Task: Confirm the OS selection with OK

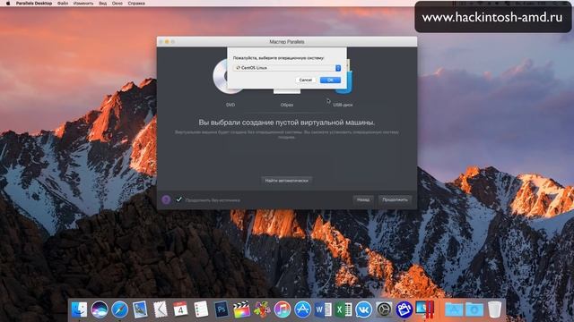Action: pos(330,80)
